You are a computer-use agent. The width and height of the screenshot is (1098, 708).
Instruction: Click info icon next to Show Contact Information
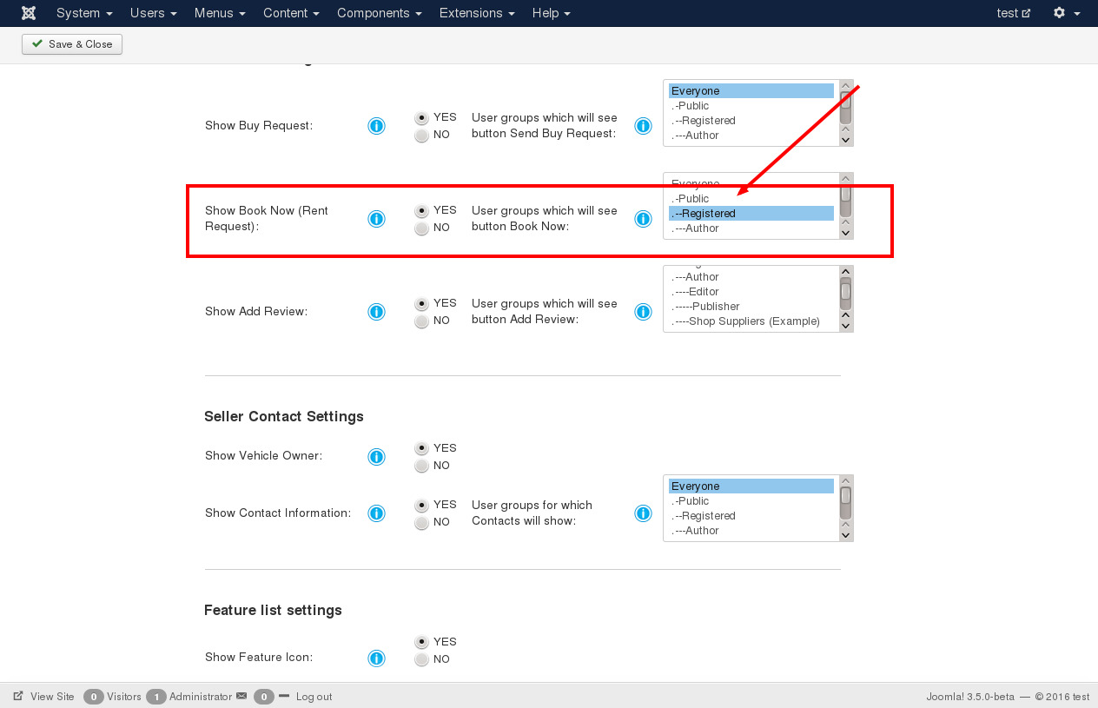point(376,513)
